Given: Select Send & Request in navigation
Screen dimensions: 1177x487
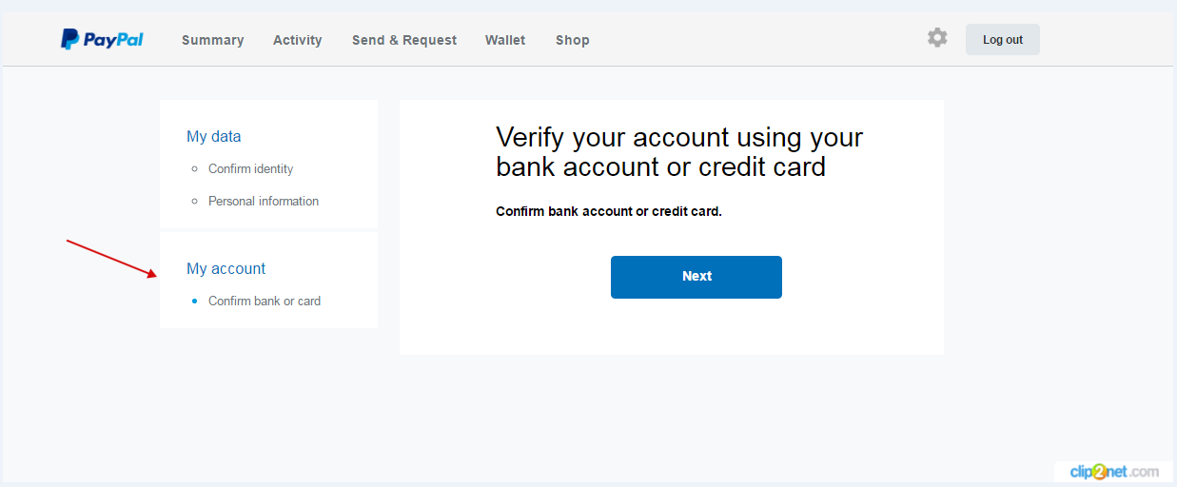Looking at the screenshot, I should pyautogui.click(x=404, y=40).
